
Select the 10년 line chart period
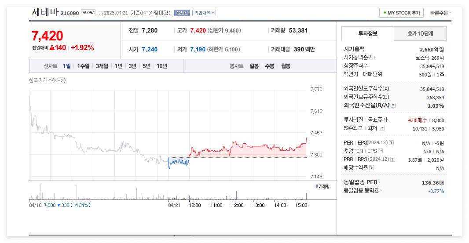tap(162, 66)
